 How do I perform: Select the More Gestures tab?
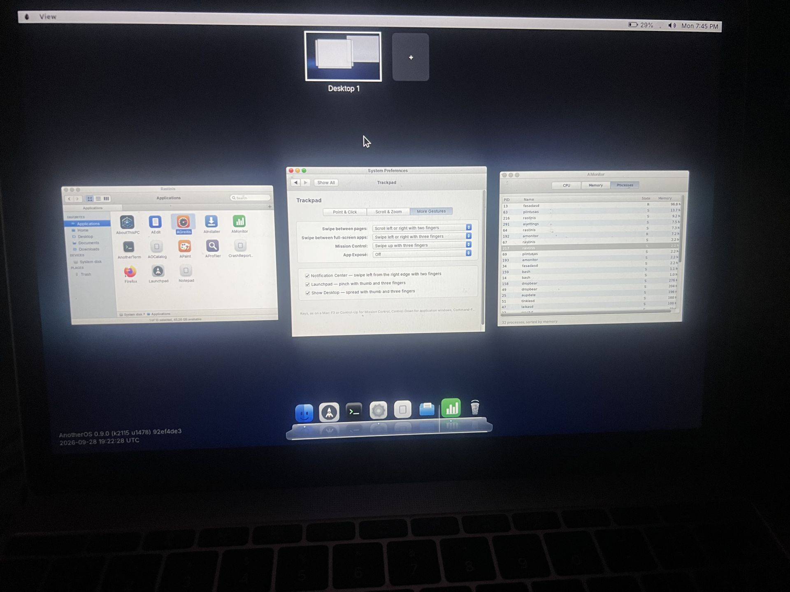[431, 211]
